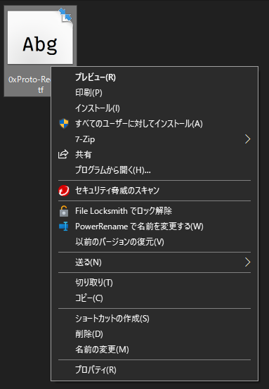Choose 名前の変更(M) to rename
The image size is (269, 389).
point(155,350)
